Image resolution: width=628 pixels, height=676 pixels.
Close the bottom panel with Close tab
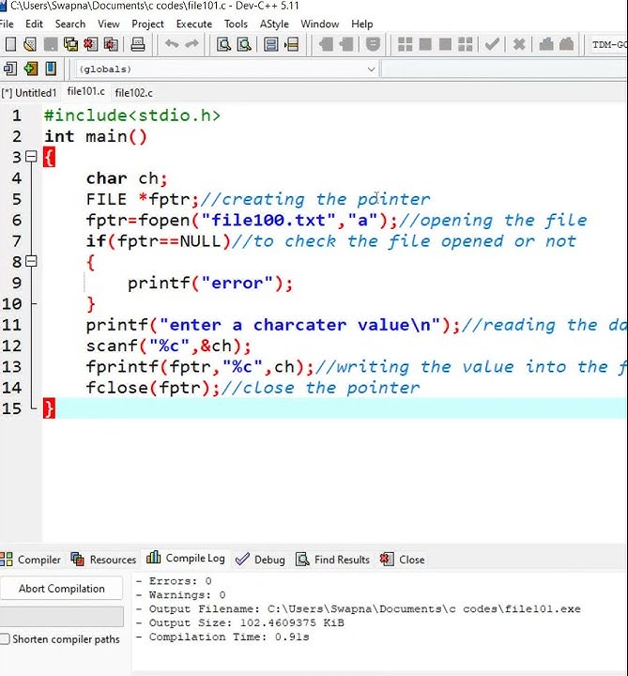[403, 560]
